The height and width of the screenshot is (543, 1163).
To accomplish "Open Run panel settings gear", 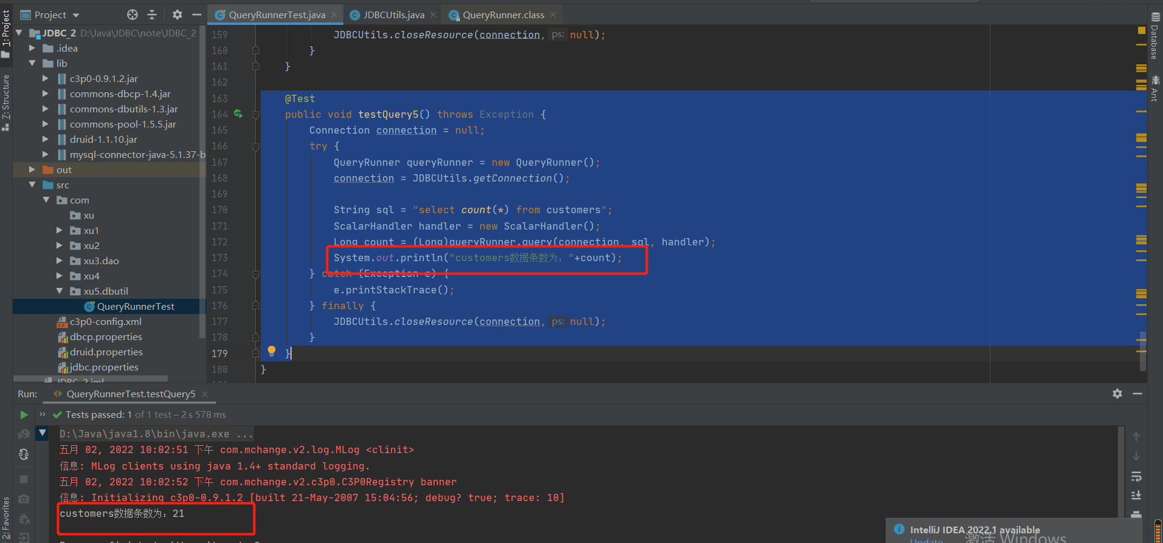I will click(1117, 394).
